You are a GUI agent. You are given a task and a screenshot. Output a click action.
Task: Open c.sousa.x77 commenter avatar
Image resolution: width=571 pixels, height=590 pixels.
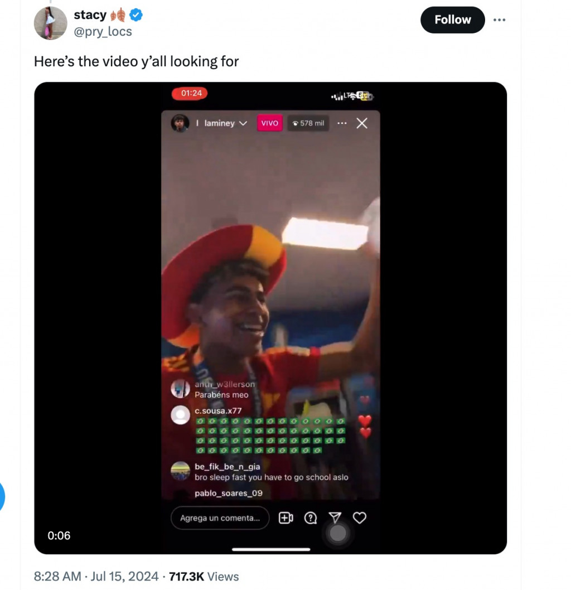[180, 415]
